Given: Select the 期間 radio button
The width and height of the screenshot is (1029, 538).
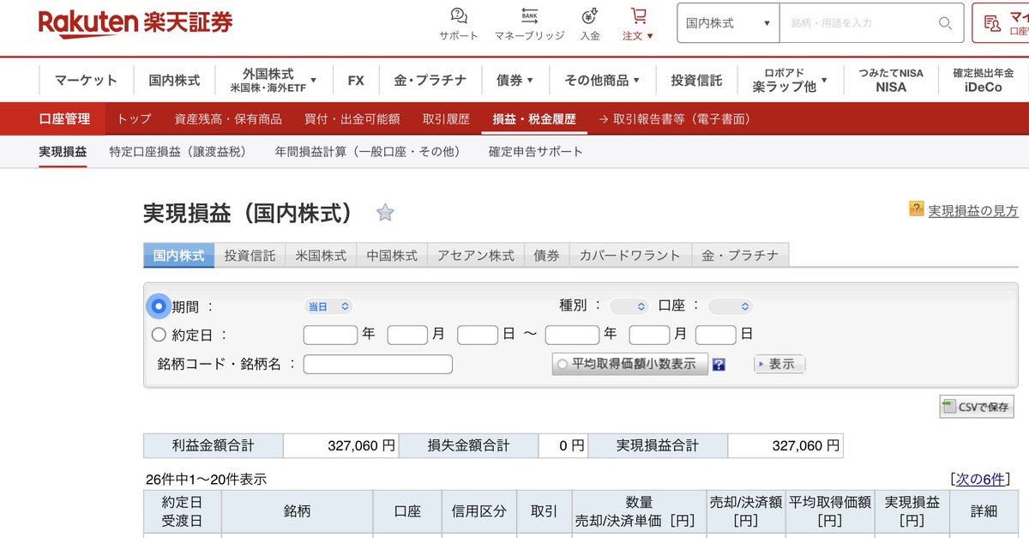Looking at the screenshot, I should pos(159,305).
